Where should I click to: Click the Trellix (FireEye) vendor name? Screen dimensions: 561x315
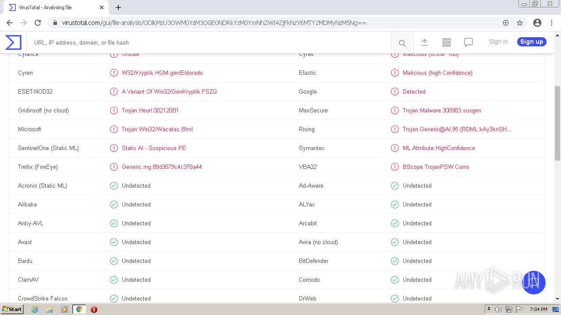pyautogui.click(x=38, y=167)
